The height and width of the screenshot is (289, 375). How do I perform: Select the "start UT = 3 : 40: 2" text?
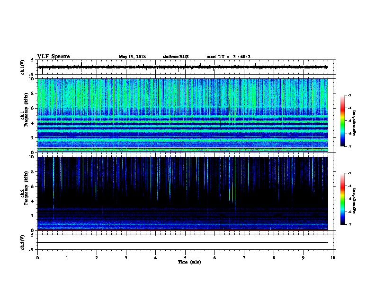(229, 57)
